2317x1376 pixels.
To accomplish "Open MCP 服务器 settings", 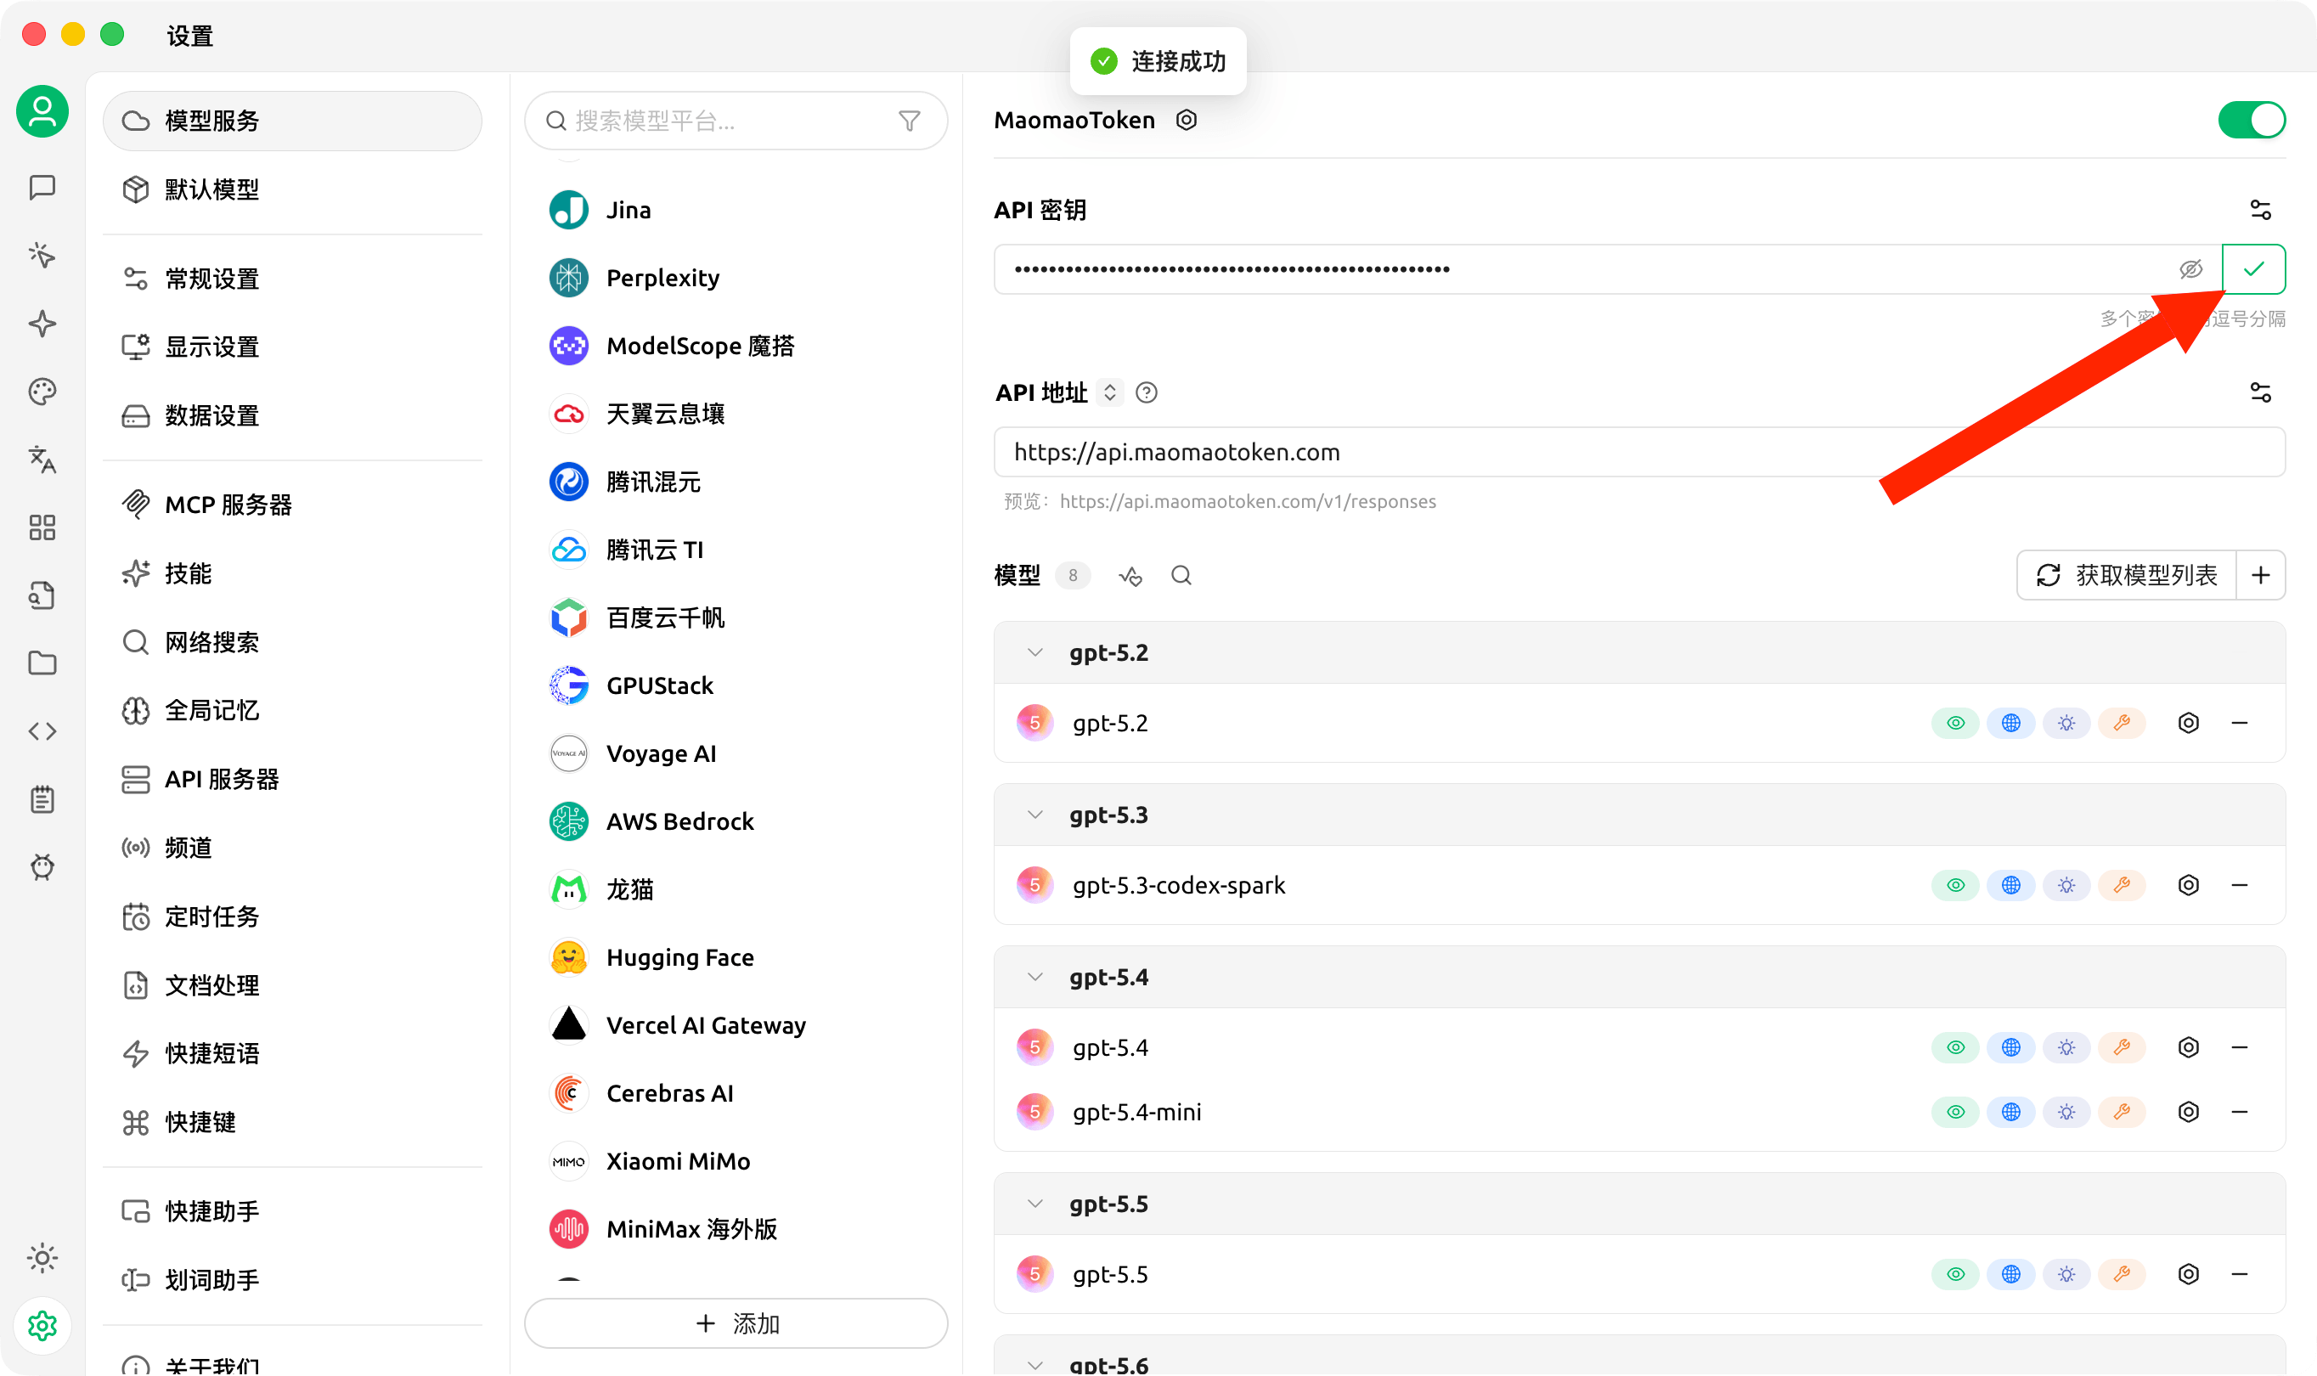I will 292,505.
